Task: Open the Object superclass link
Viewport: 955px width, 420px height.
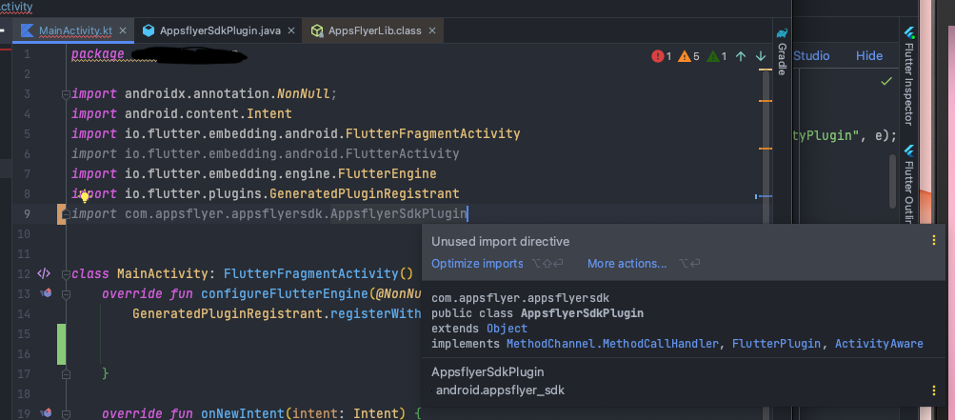Action: [x=507, y=329]
